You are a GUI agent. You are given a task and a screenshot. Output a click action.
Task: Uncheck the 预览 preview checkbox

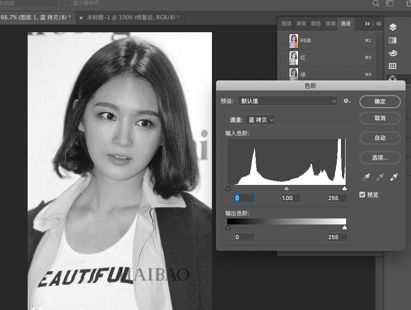(363, 195)
